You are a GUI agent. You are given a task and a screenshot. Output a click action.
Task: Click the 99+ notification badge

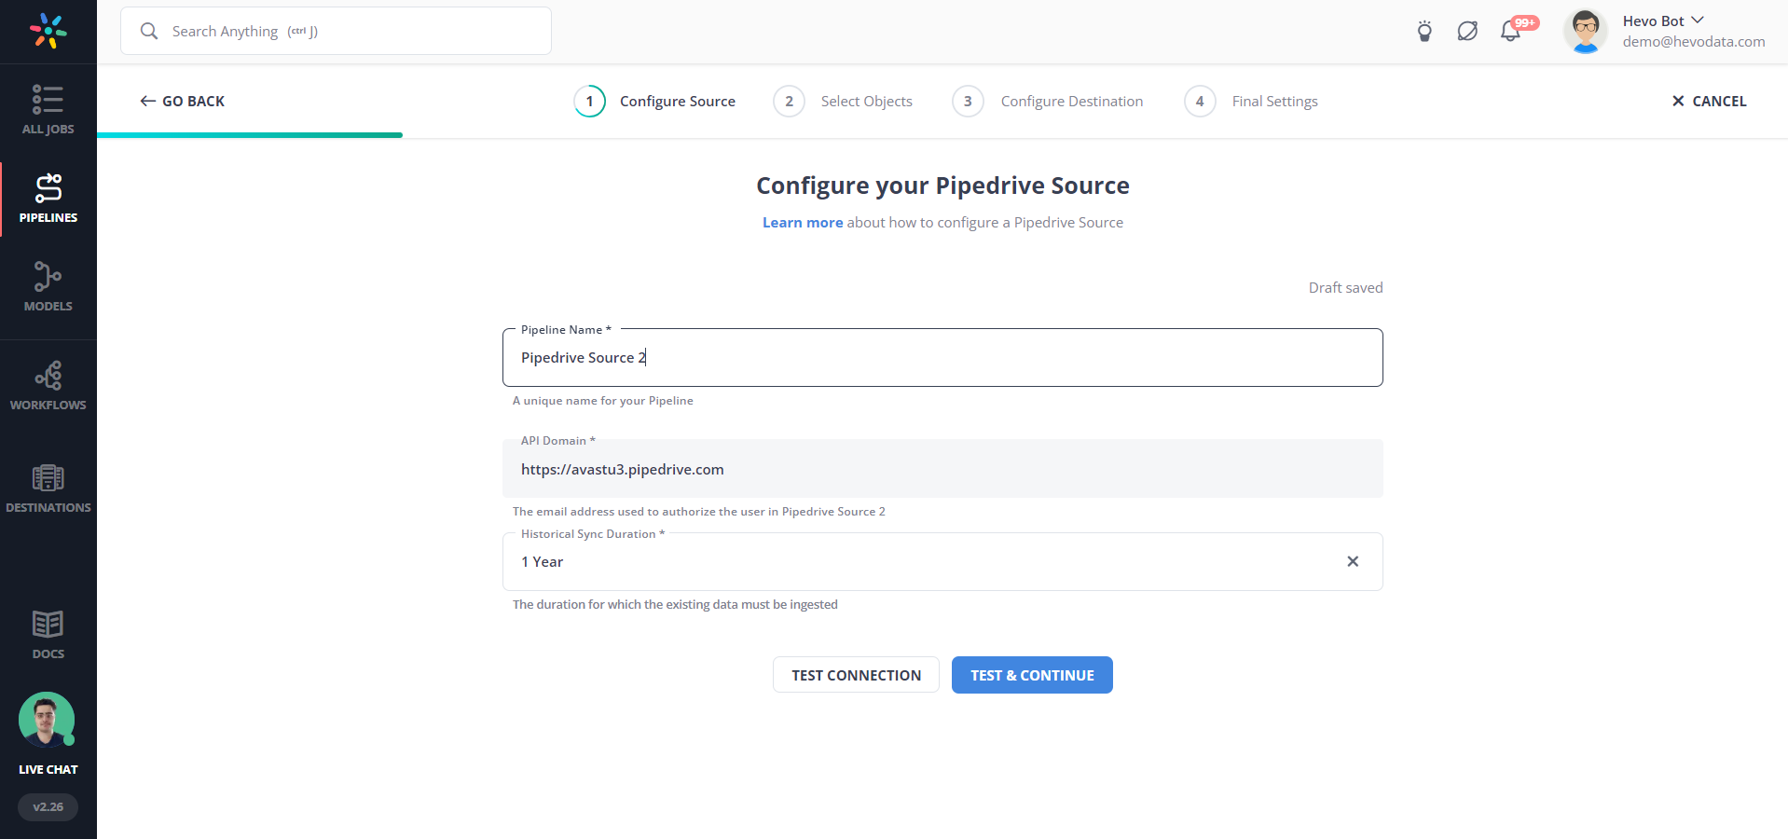point(1525,22)
